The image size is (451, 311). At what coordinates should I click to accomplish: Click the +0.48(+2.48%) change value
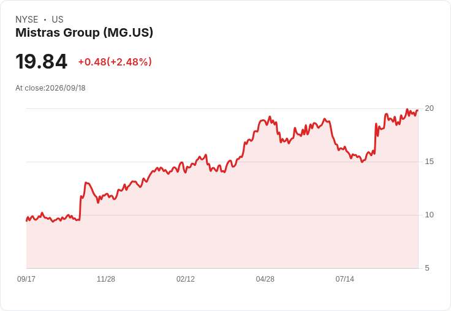pyautogui.click(x=115, y=62)
